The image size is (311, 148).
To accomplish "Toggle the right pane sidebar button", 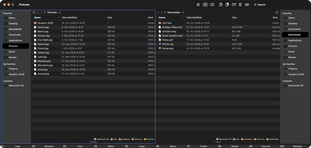I will (x=277, y=12).
